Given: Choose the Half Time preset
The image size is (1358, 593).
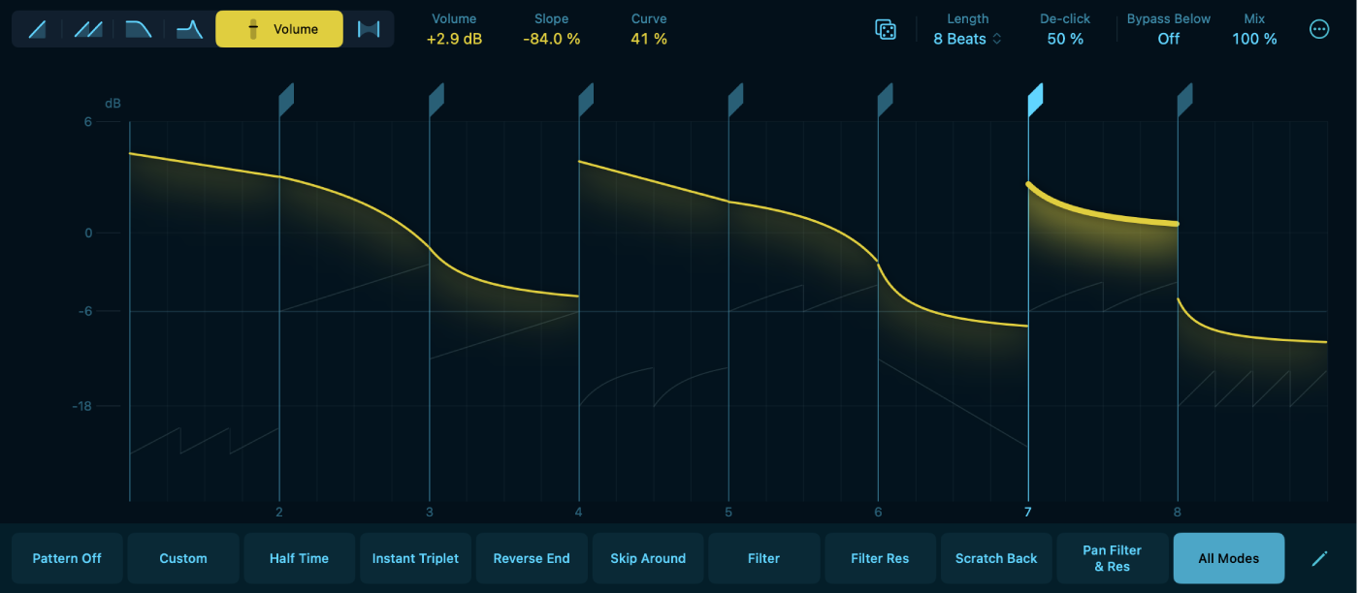Looking at the screenshot, I should click(x=300, y=558).
